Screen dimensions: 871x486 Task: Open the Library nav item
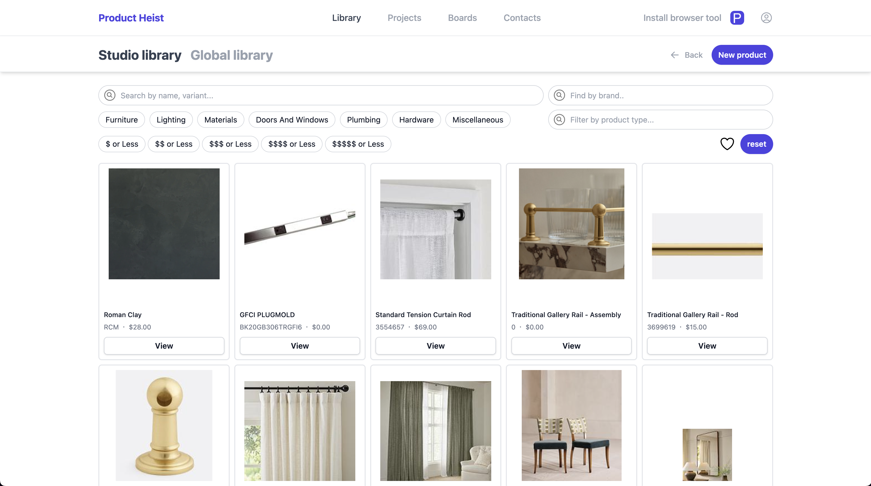346,18
